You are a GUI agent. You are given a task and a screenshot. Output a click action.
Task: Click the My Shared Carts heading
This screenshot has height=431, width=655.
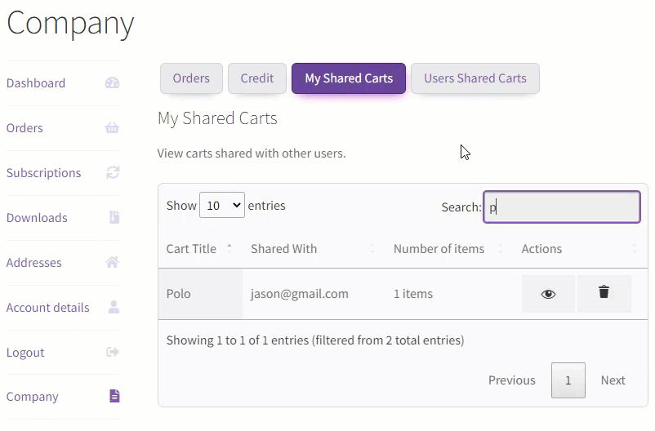217,118
